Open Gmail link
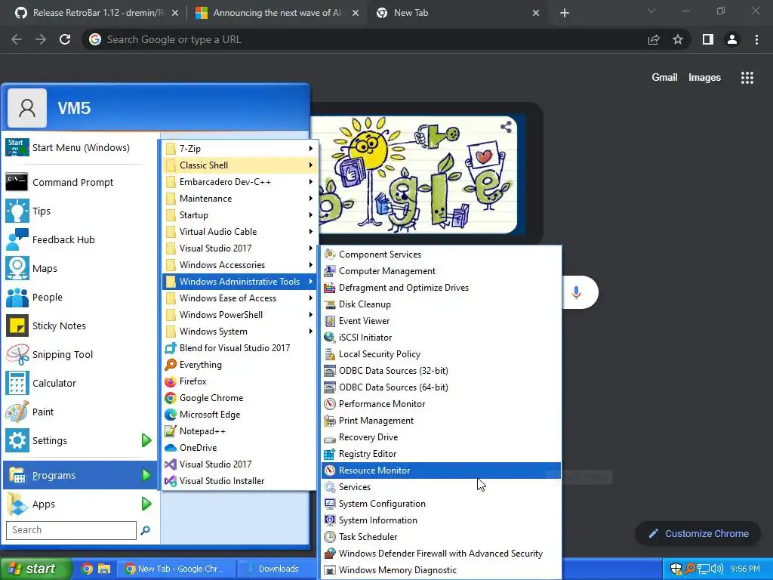773x580 pixels. pos(664,78)
